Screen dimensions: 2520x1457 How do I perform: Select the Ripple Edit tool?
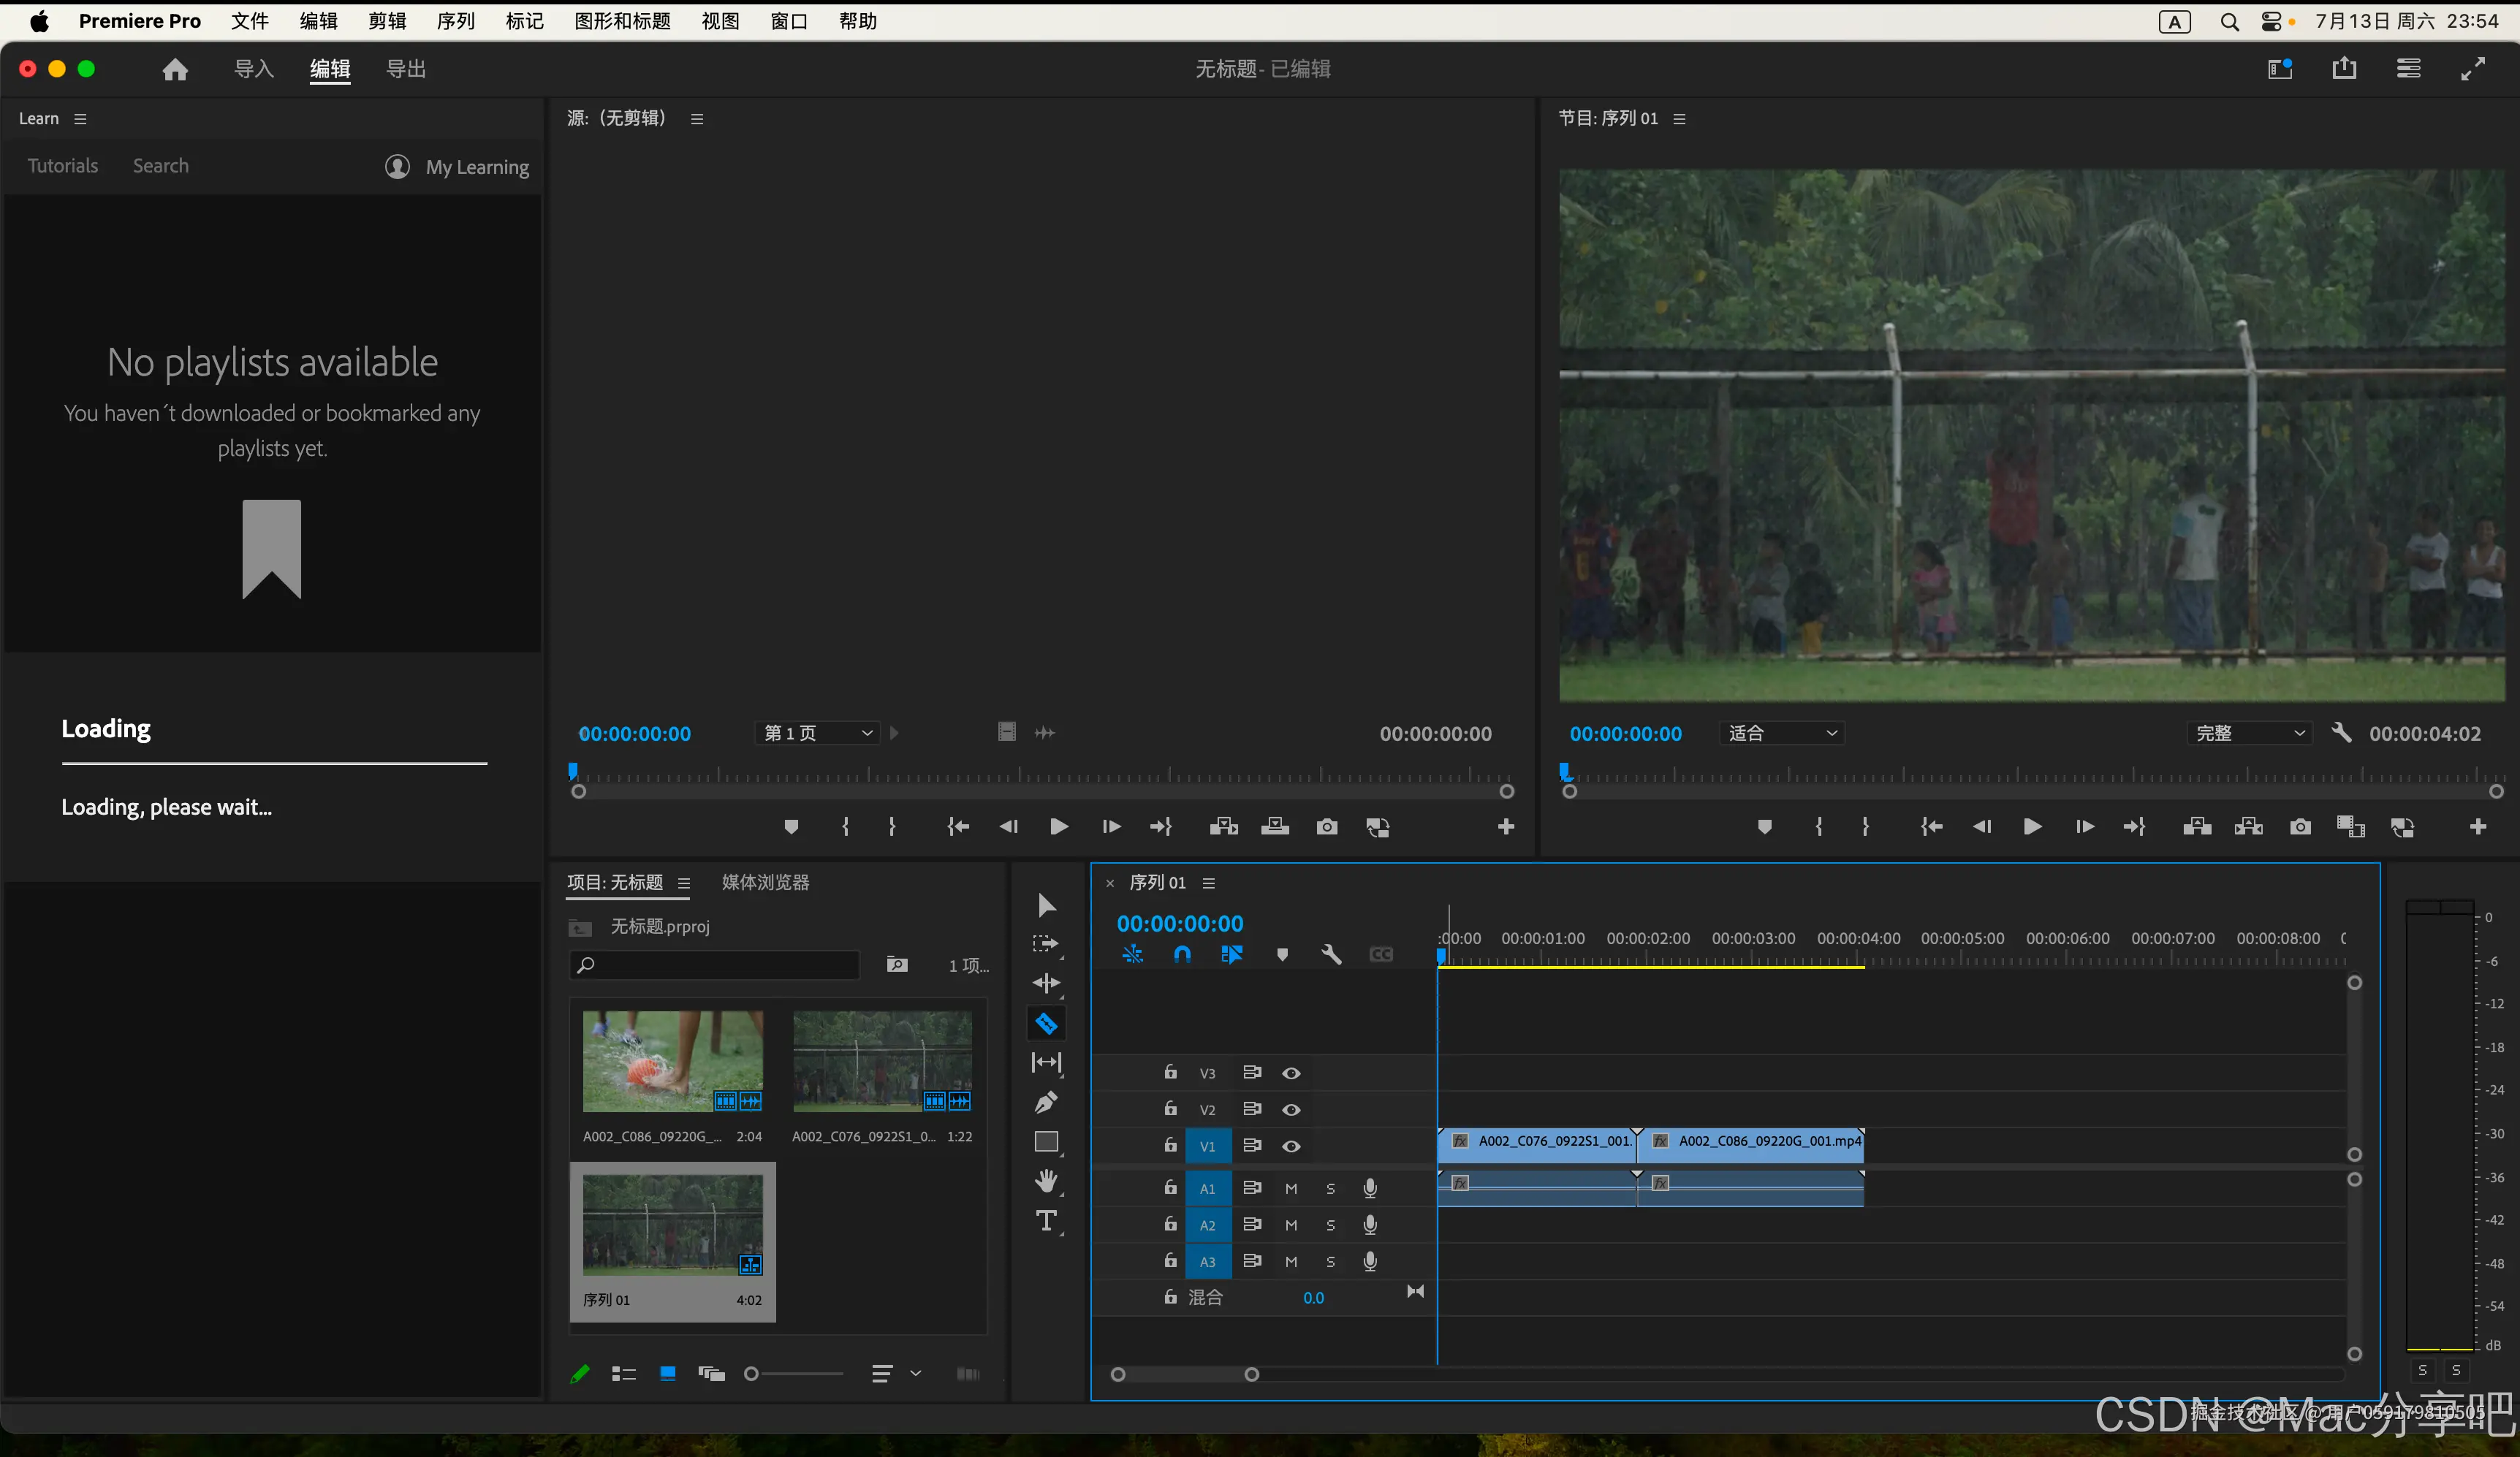pos(1046,983)
